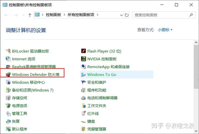Click the 程序和功能 icon

tap(83, 90)
